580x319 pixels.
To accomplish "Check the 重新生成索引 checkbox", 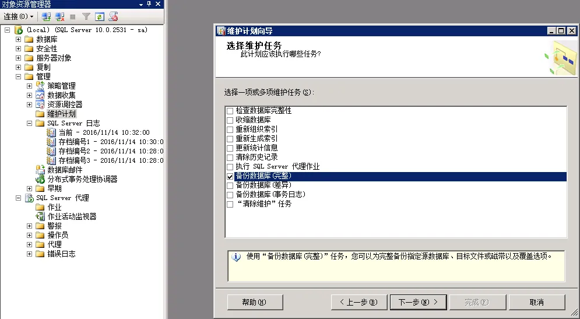I will pyautogui.click(x=230, y=139).
